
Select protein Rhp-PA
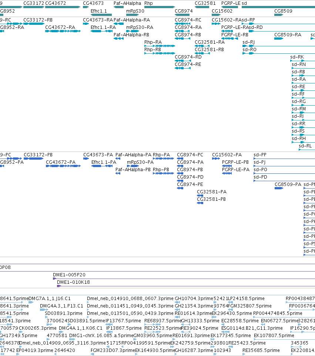coord(161,155)
